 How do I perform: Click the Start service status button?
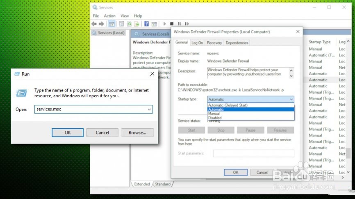click(x=191, y=130)
